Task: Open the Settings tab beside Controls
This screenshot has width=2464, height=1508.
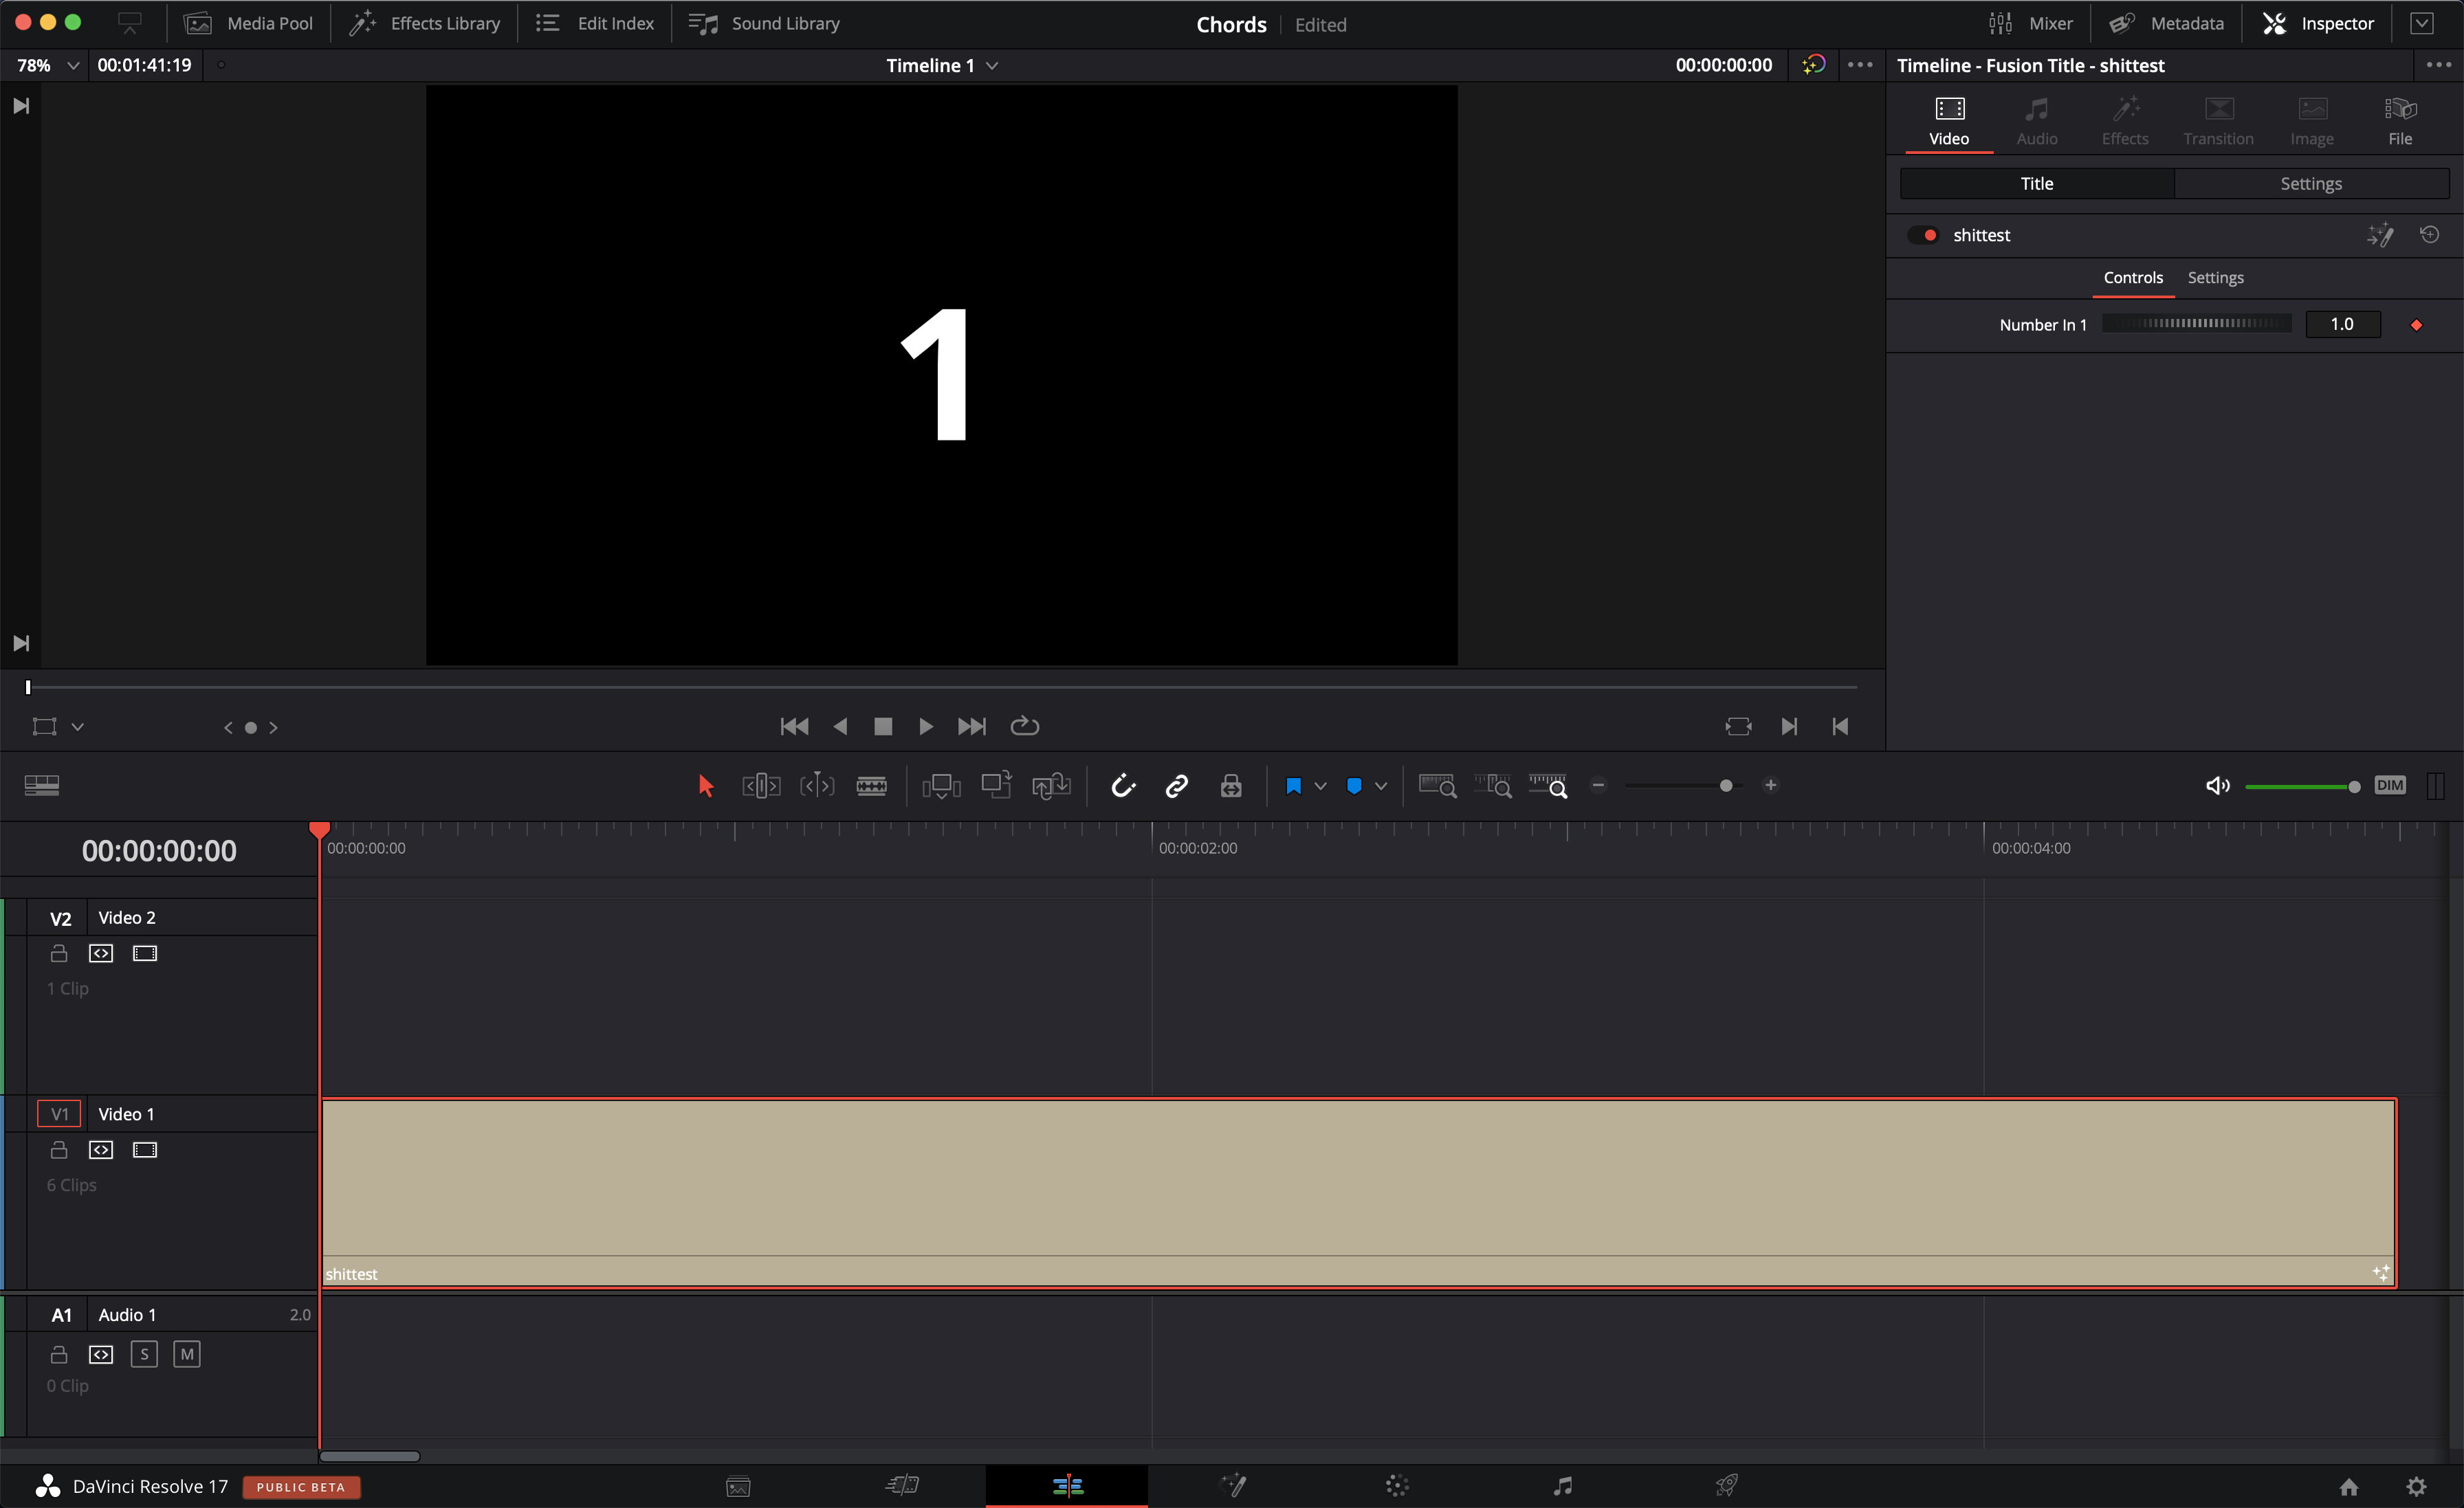Action: point(2215,277)
